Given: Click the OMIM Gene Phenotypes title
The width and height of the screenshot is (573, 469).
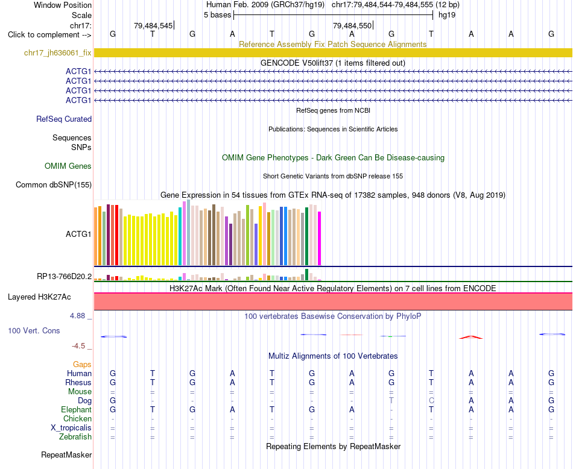Looking at the screenshot, I should click(x=333, y=157).
